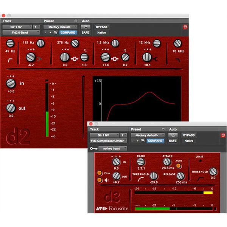
Task: Click the d3 OUT gain knob
Action: pos(117,176)
